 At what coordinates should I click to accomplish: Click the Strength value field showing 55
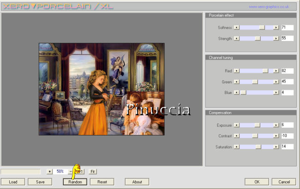288,38
